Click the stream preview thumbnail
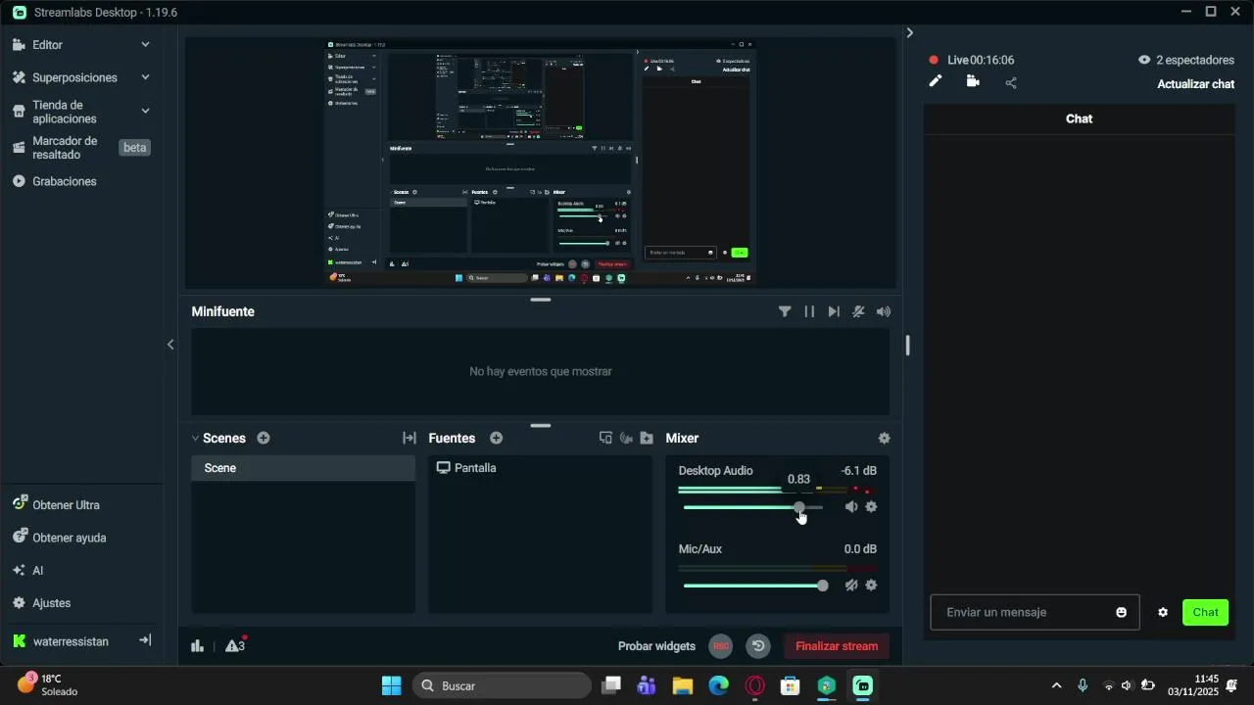The image size is (1254, 705). tap(541, 163)
